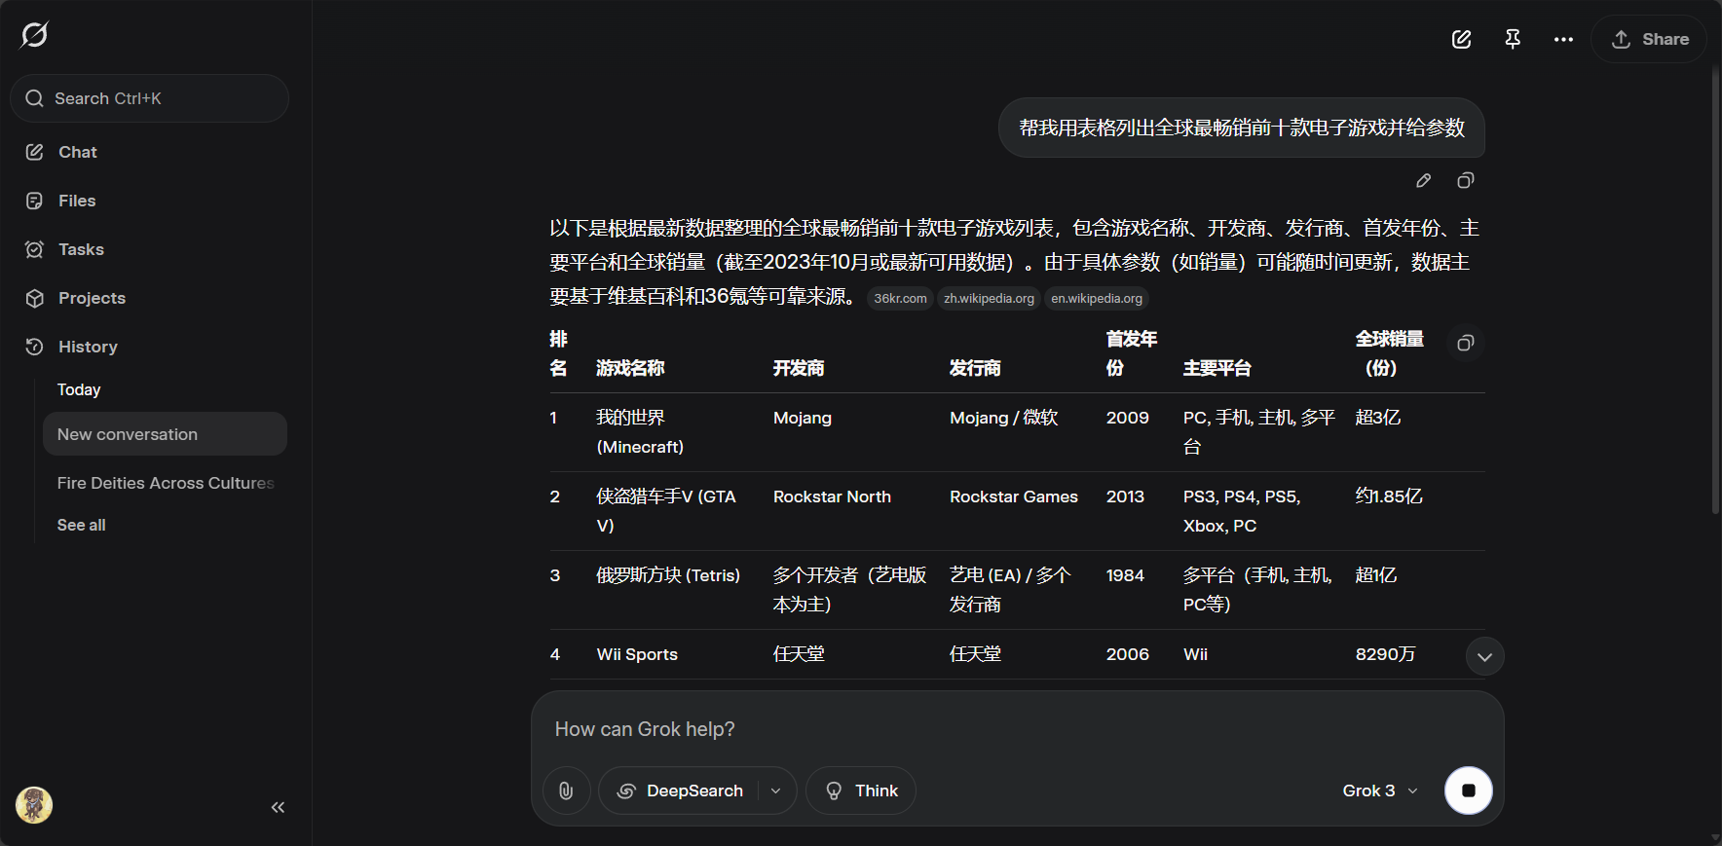This screenshot has width=1722, height=846.
Task: Jump to bottom with the down-arrow button
Action: [1484, 656]
